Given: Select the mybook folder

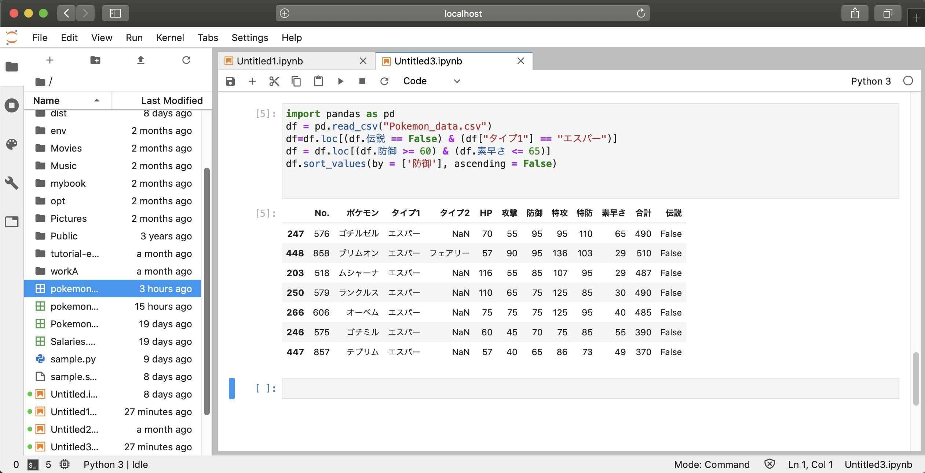Looking at the screenshot, I should coord(113,183).
